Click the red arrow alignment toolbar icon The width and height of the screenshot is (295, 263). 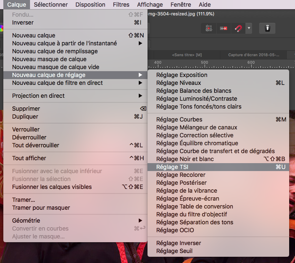tap(223, 28)
